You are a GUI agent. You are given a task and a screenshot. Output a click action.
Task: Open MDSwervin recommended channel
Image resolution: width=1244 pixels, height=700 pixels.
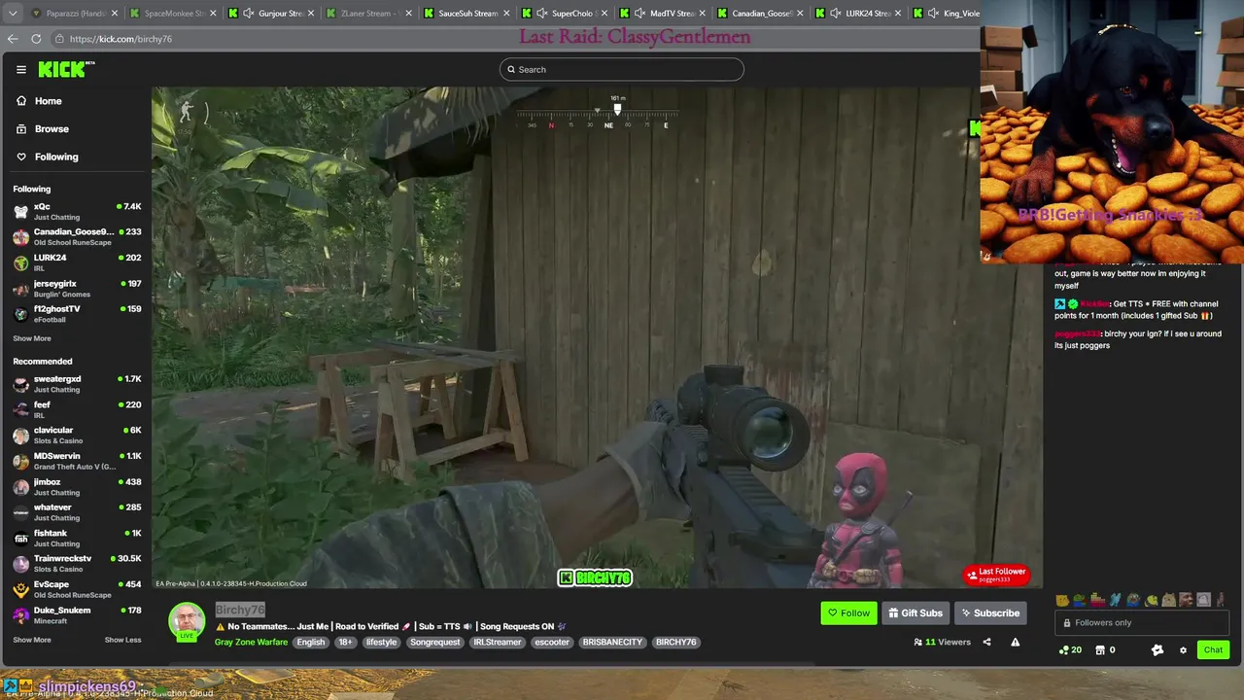(76, 461)
